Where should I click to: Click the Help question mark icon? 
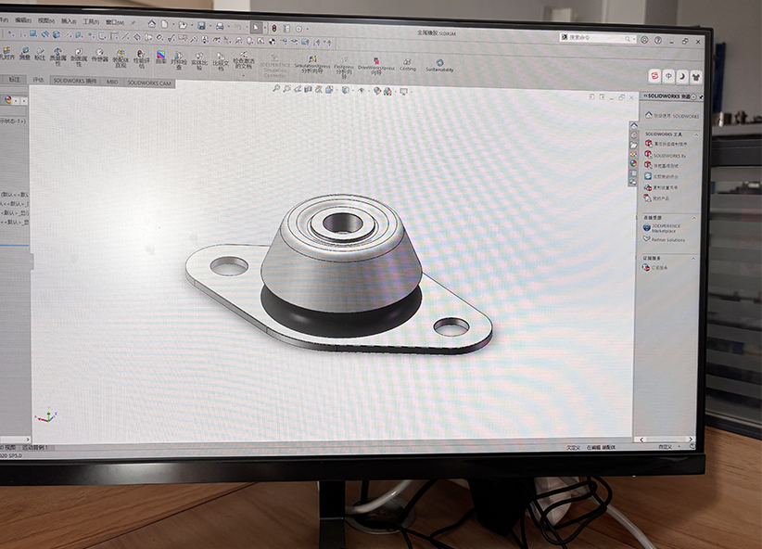pos(658,41)
